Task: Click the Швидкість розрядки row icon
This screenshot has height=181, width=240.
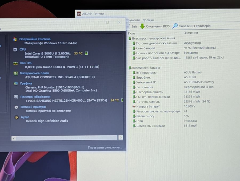Action: 134,126
